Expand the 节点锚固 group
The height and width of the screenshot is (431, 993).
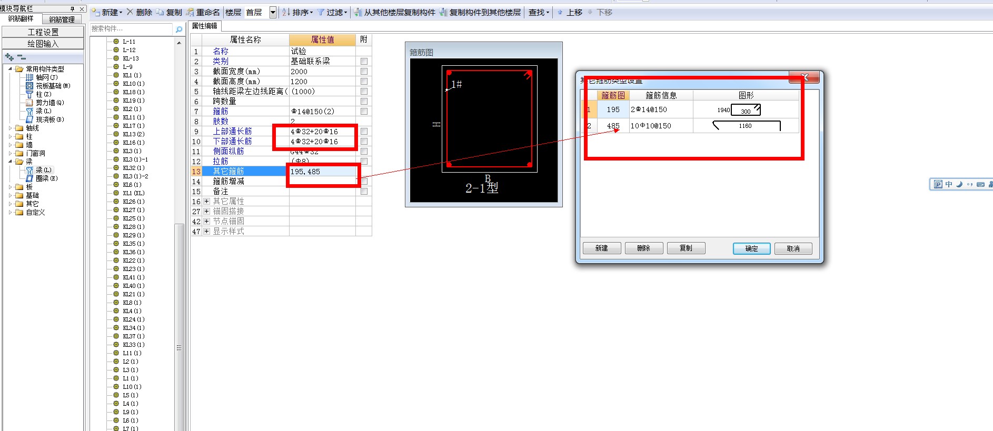207,221
